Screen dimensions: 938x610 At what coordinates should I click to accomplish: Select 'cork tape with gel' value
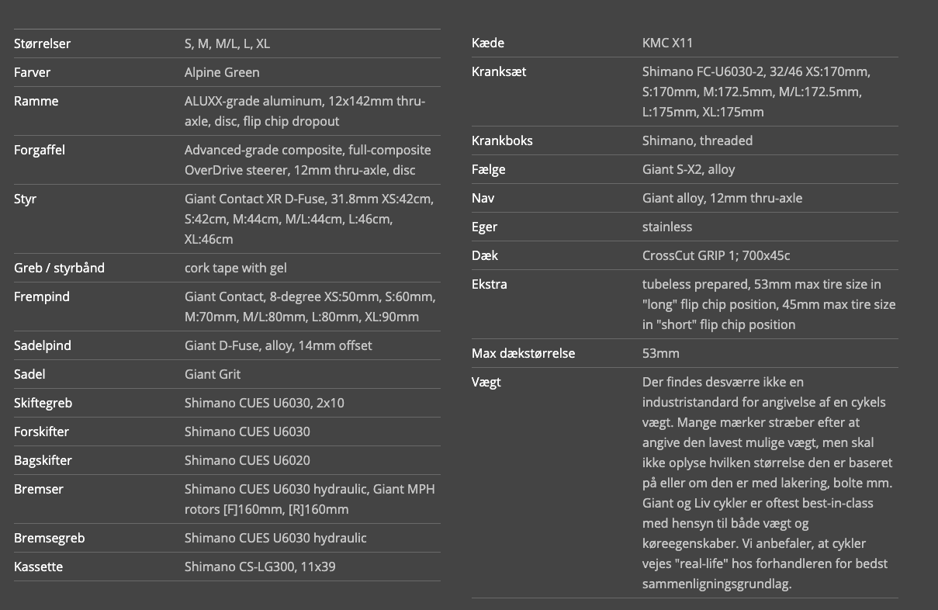(236, 268)
